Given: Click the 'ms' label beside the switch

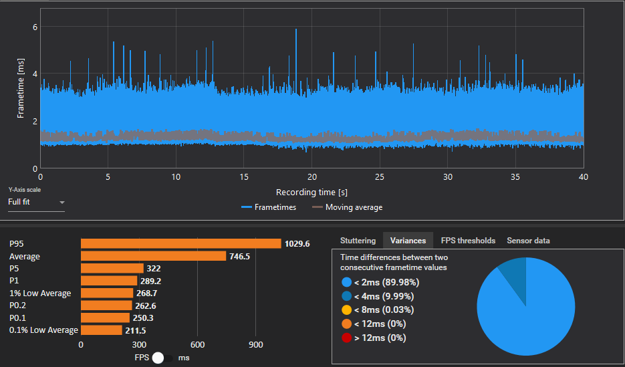Looking at the screenshot, I should pyautogui.click(x=184, y=358).
